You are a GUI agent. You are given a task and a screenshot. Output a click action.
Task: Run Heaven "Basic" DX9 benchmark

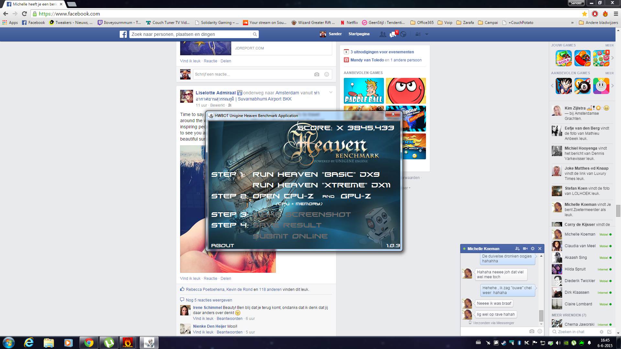(x=316, y=174)
